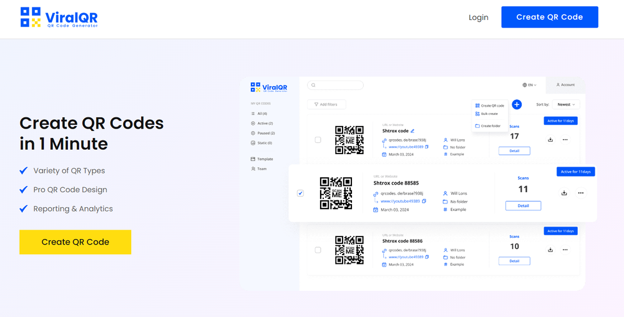Screen dimensions: 624x317
Task: Click Detail button under 11 scans
Action: 524,206
